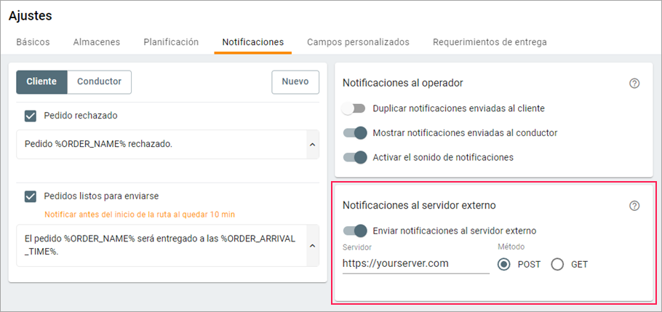The image size is (662, 312).
Task: Select the GET method radio button
Action: tap(557, 265)
